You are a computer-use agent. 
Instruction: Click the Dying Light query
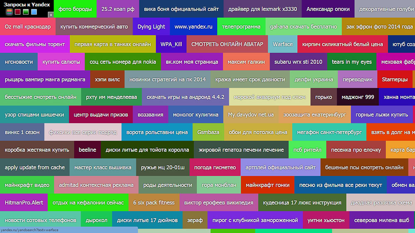pos(151,27)
